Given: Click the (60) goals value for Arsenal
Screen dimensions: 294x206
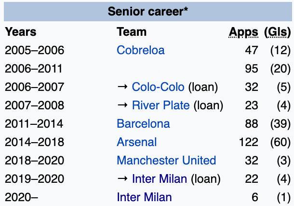Looking at the screenshot, I should tap(279, 142).
